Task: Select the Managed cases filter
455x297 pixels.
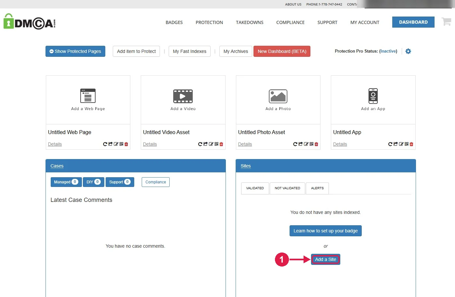Action: [66, 182]
